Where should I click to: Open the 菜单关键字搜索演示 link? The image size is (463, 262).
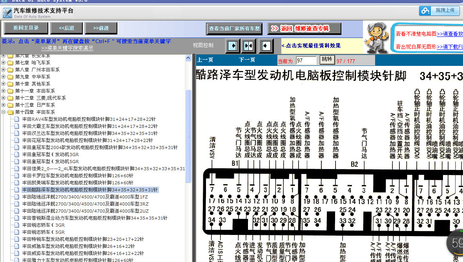point(67,48)
